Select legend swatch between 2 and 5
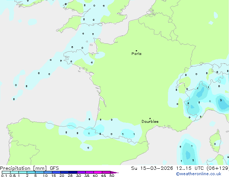 [x=31, y=172]
